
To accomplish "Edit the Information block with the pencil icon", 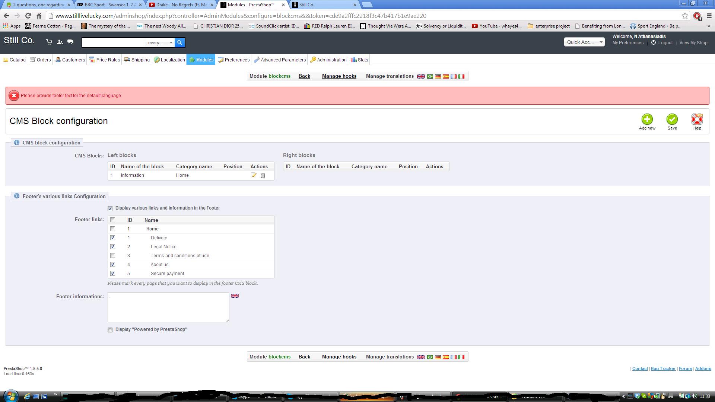I will (x=254, y=175).
